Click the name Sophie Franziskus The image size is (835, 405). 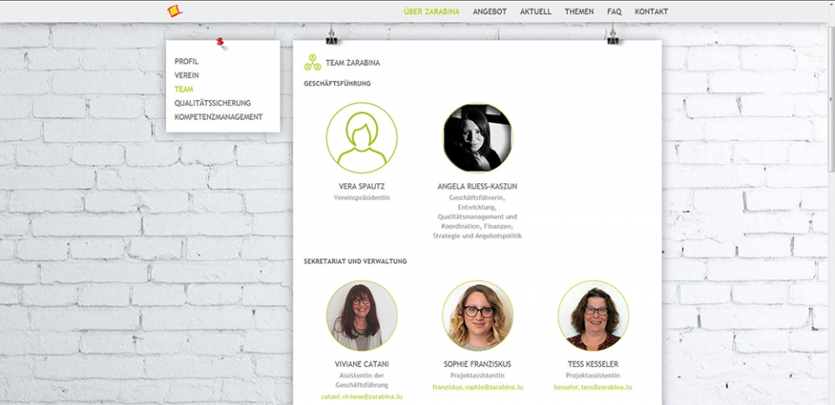(478, 364)
